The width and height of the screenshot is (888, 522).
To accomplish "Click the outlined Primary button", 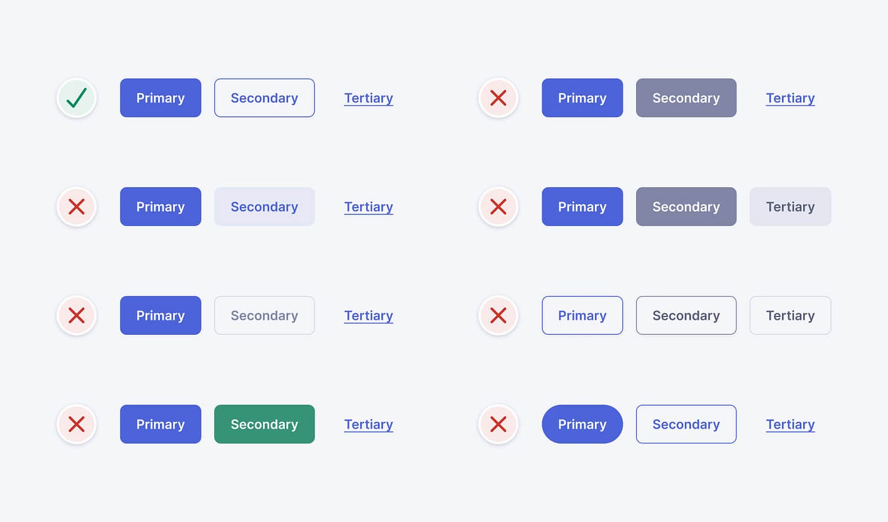I will pos(582,315).
